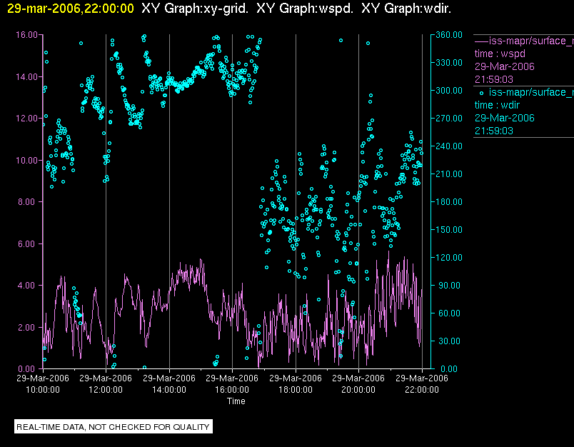574x447 pixels.
Task: Click the cyan wdir legend circle marker
Action: [x=482, y=93]
